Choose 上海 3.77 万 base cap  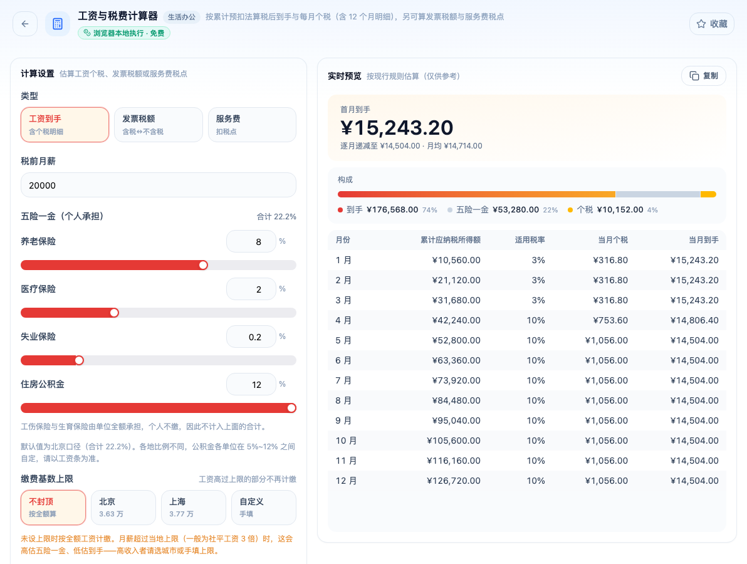(x=194, y=508)
